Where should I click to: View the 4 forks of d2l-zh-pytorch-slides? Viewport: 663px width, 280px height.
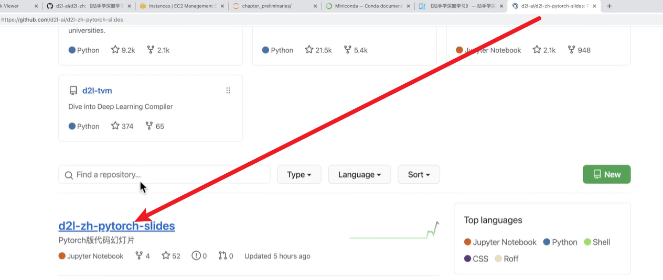(143, 256)
